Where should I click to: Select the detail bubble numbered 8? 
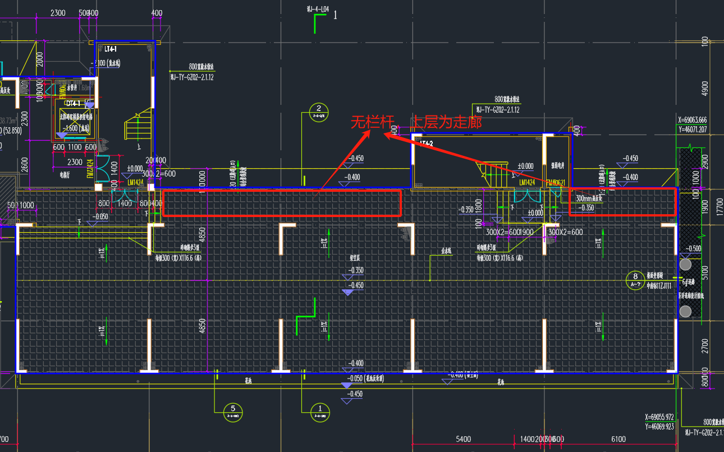(635, 279)
